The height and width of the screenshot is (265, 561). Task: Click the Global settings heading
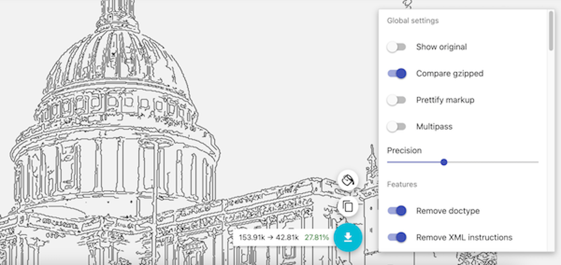pyautogui.click(x=413, y=21)
